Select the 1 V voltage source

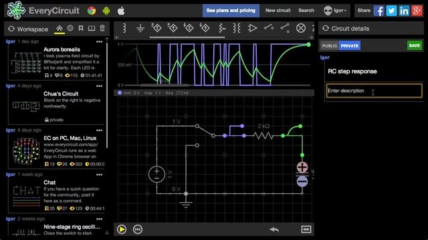(x=156, y=174)
